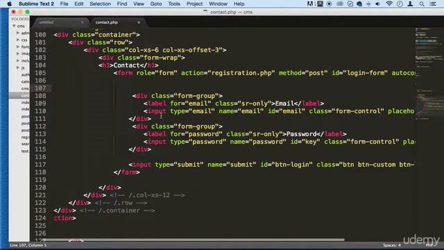
Task: Open the cate... file in sidebar
Action: click(25, 82)
